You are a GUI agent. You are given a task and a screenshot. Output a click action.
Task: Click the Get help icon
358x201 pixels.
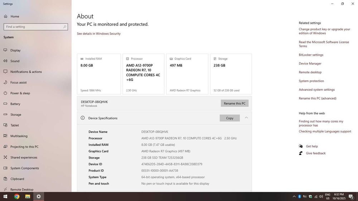coord(301,146)
